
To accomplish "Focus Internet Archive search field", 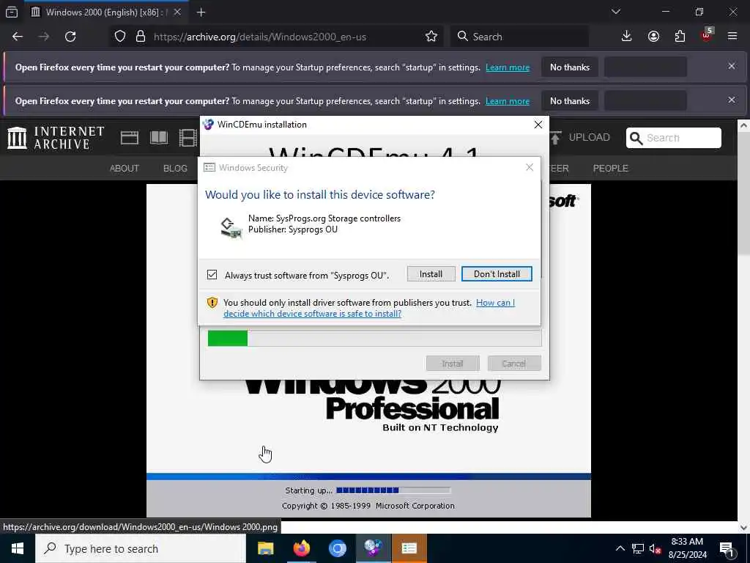I will click(674, 138).
